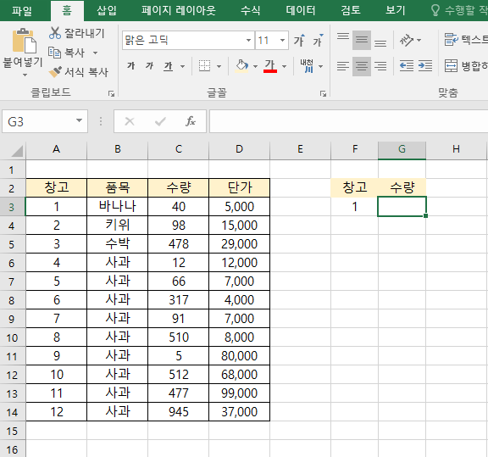Switch to the 데이터 tab
The width and height of the screenshot is (488, 457).
click(x=301, y=10)
